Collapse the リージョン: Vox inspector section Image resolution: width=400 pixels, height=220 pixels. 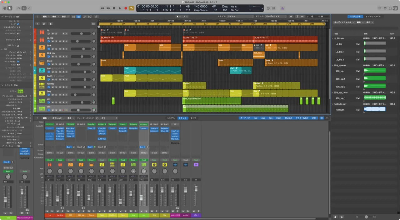click(x=2, y=17)
